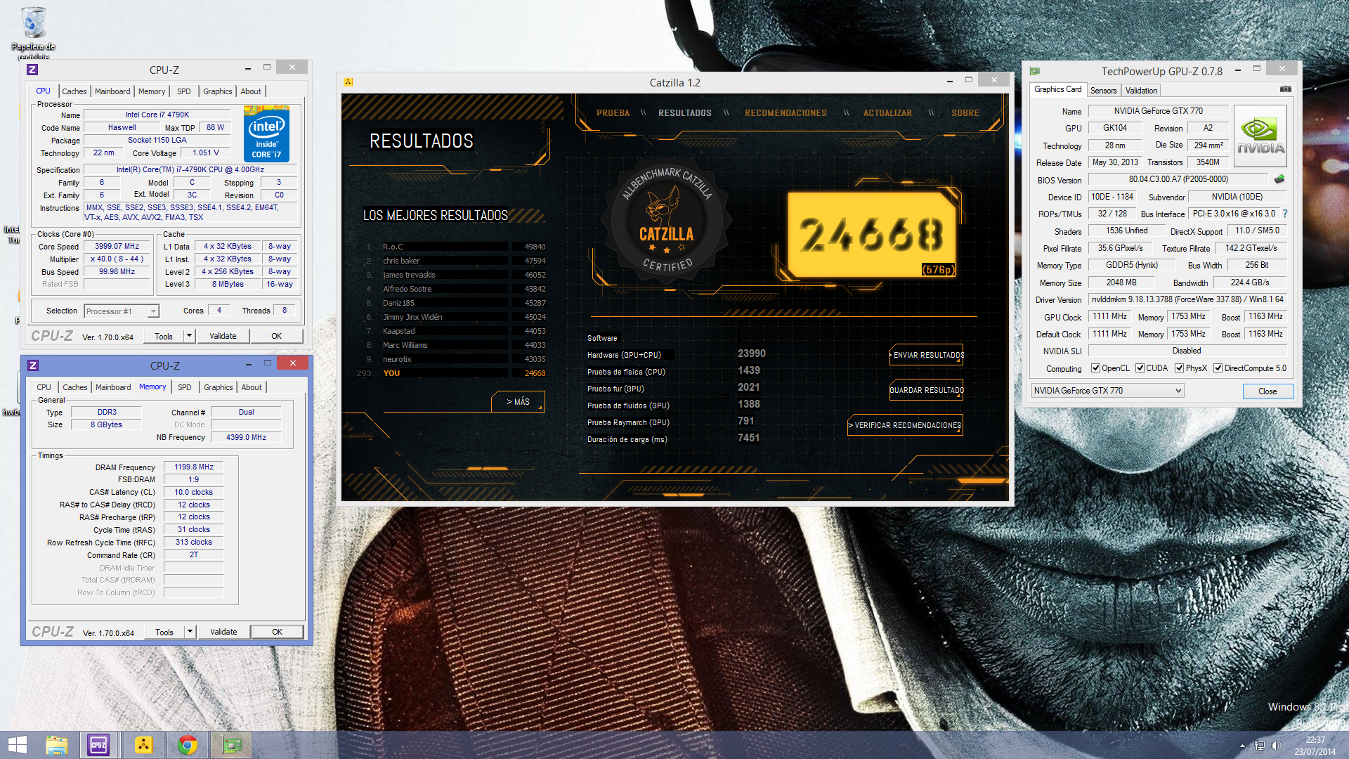Open the Caches tab in top CPU-Z

pyautogui.click(x=74, y=91)
